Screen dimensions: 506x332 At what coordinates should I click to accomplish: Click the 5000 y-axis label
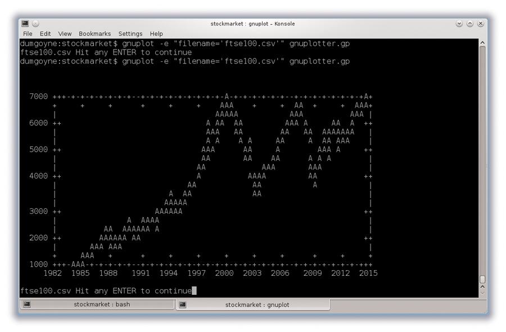38,150
